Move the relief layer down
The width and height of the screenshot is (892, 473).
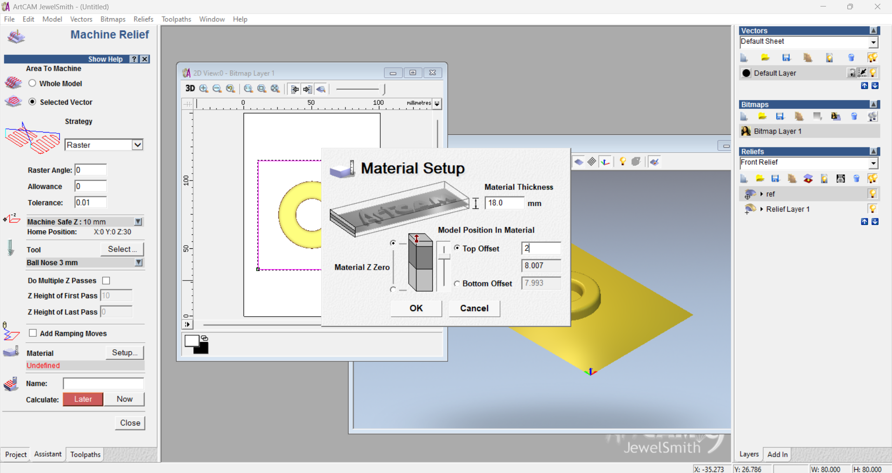(875, 222)
